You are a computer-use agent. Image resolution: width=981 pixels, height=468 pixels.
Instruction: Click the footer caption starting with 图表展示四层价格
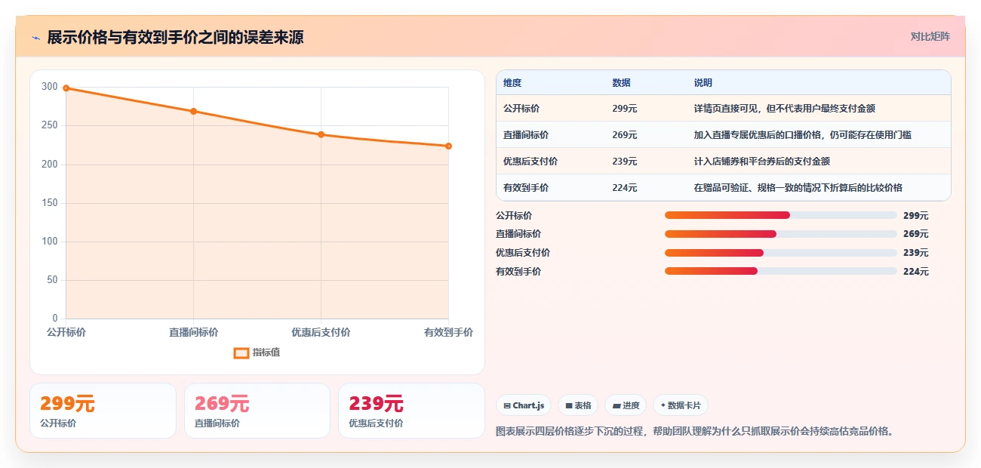point(695,432)
